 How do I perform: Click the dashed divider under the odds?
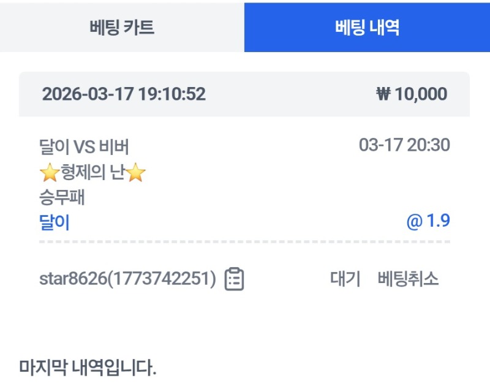244,242
